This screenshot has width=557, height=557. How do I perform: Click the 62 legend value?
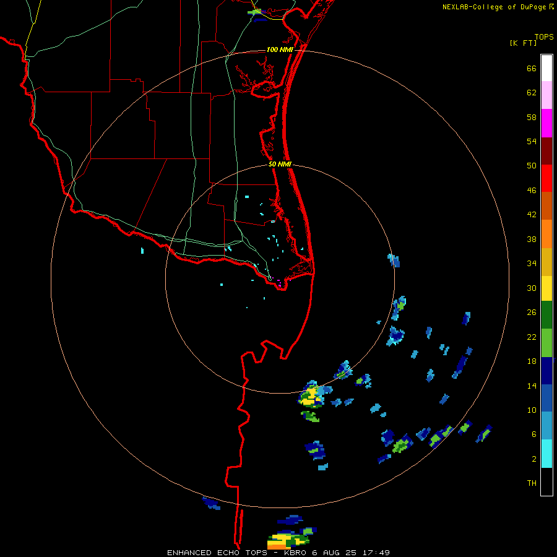pos(532,93)
